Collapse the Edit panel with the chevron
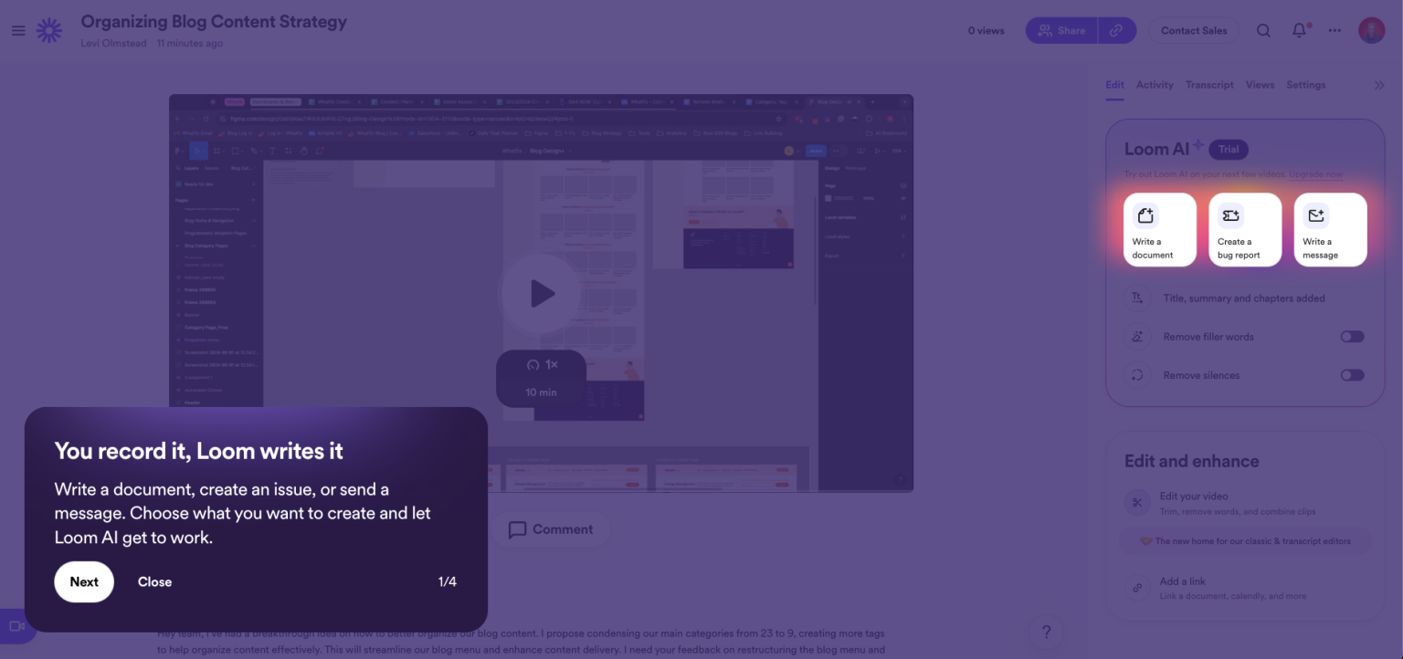1403x659 pixels. pos(1379,84)
